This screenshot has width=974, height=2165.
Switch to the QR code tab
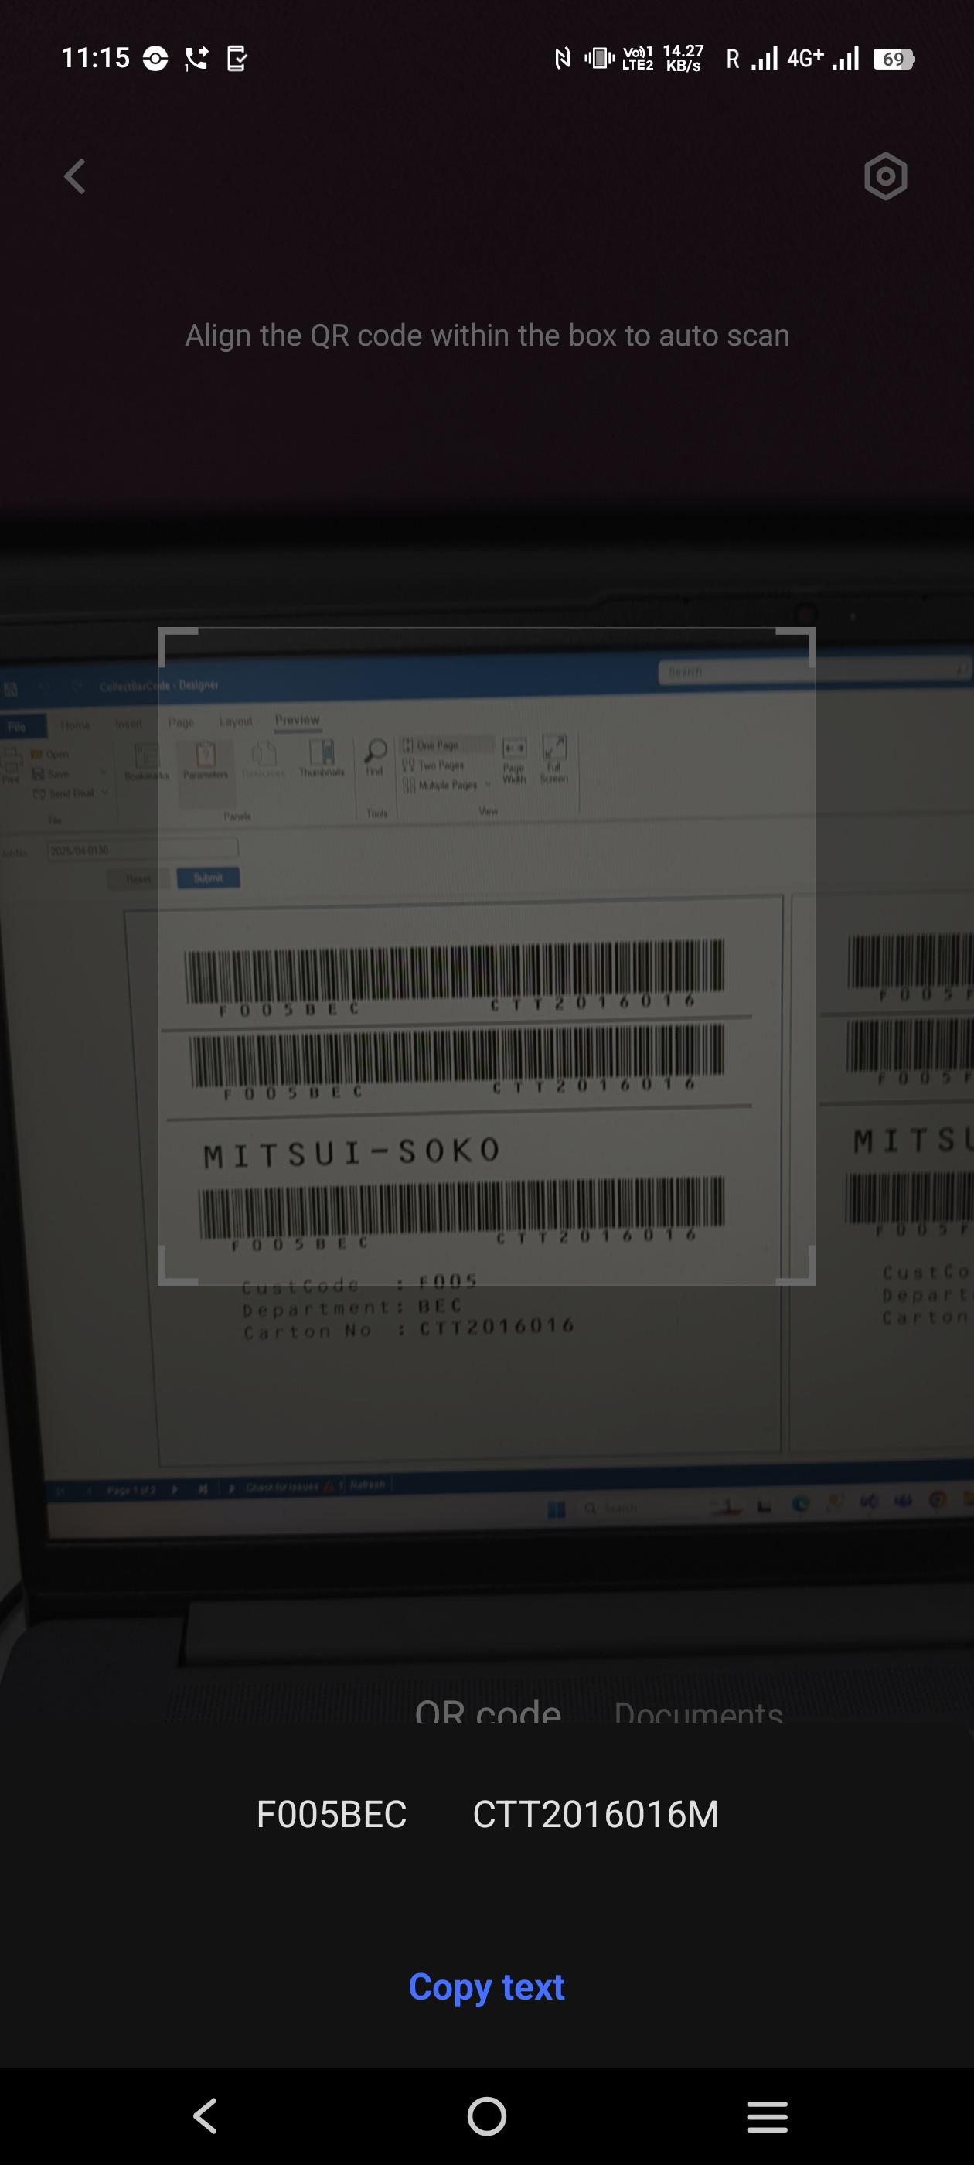488,1711
